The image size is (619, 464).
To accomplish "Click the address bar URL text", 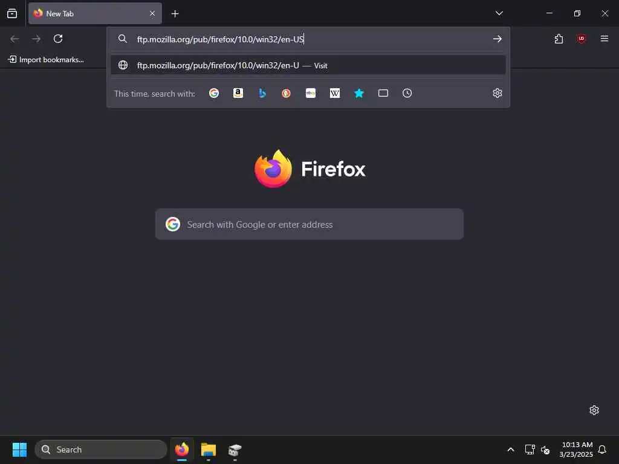I will [220, 39].
